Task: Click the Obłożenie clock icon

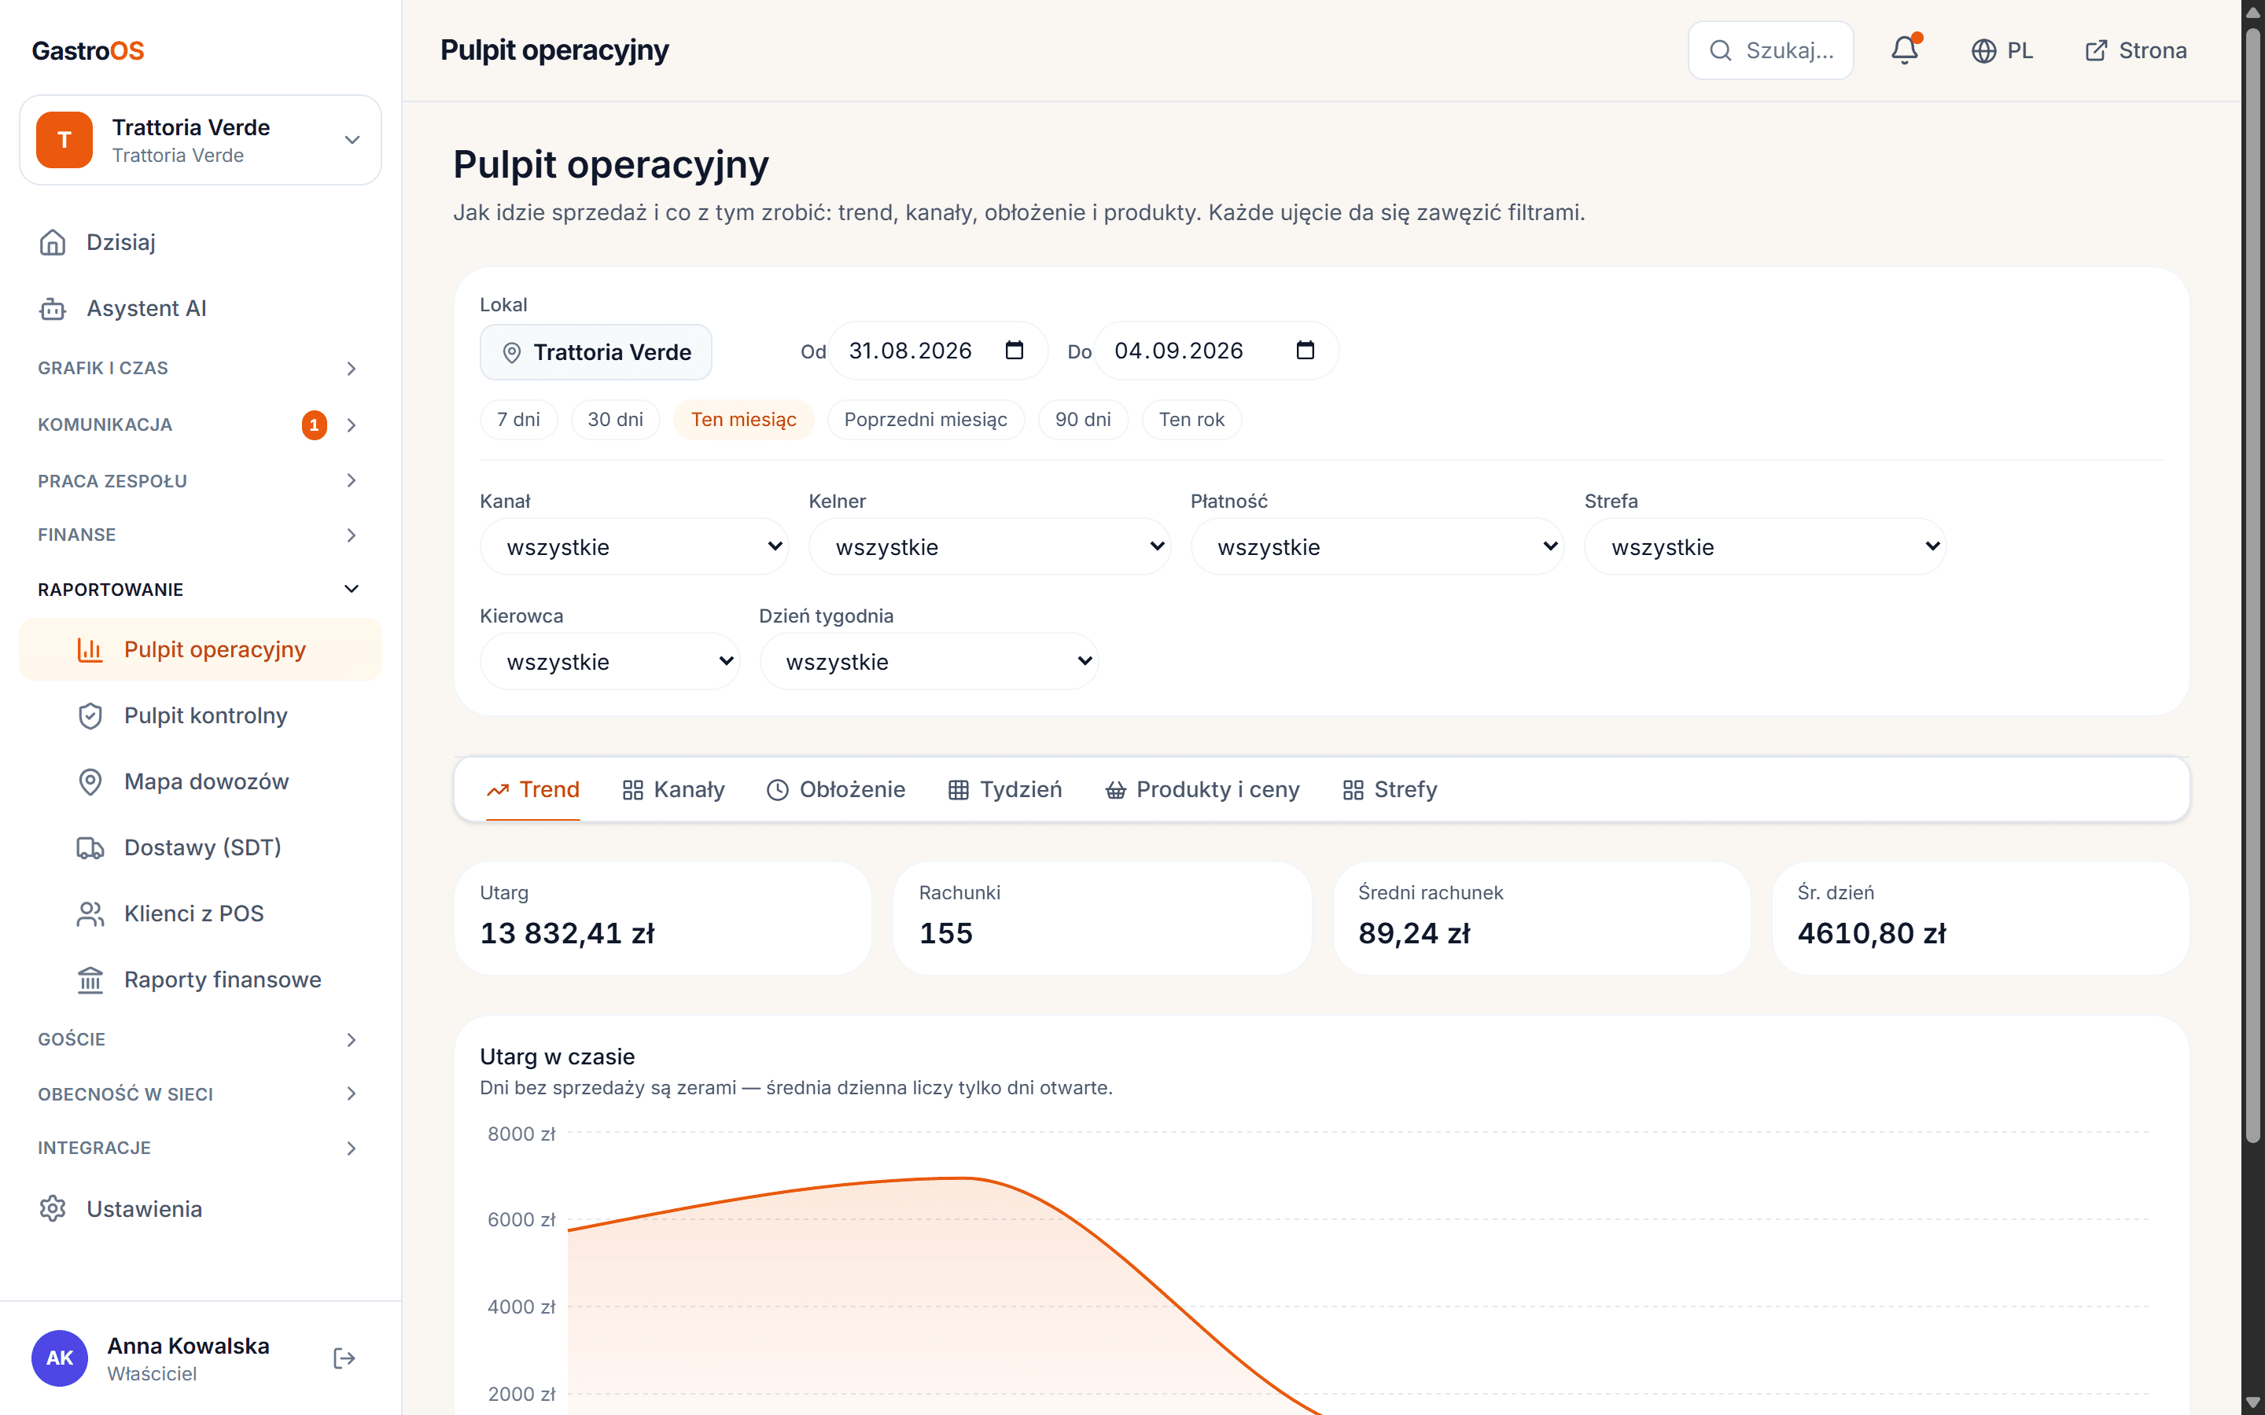Action: pos(778,790)
